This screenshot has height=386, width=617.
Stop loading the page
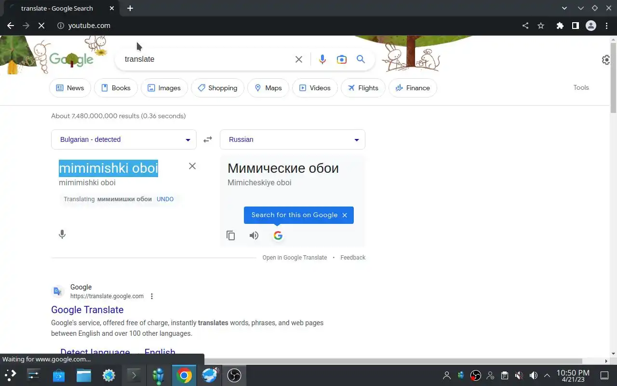point(41,26)
